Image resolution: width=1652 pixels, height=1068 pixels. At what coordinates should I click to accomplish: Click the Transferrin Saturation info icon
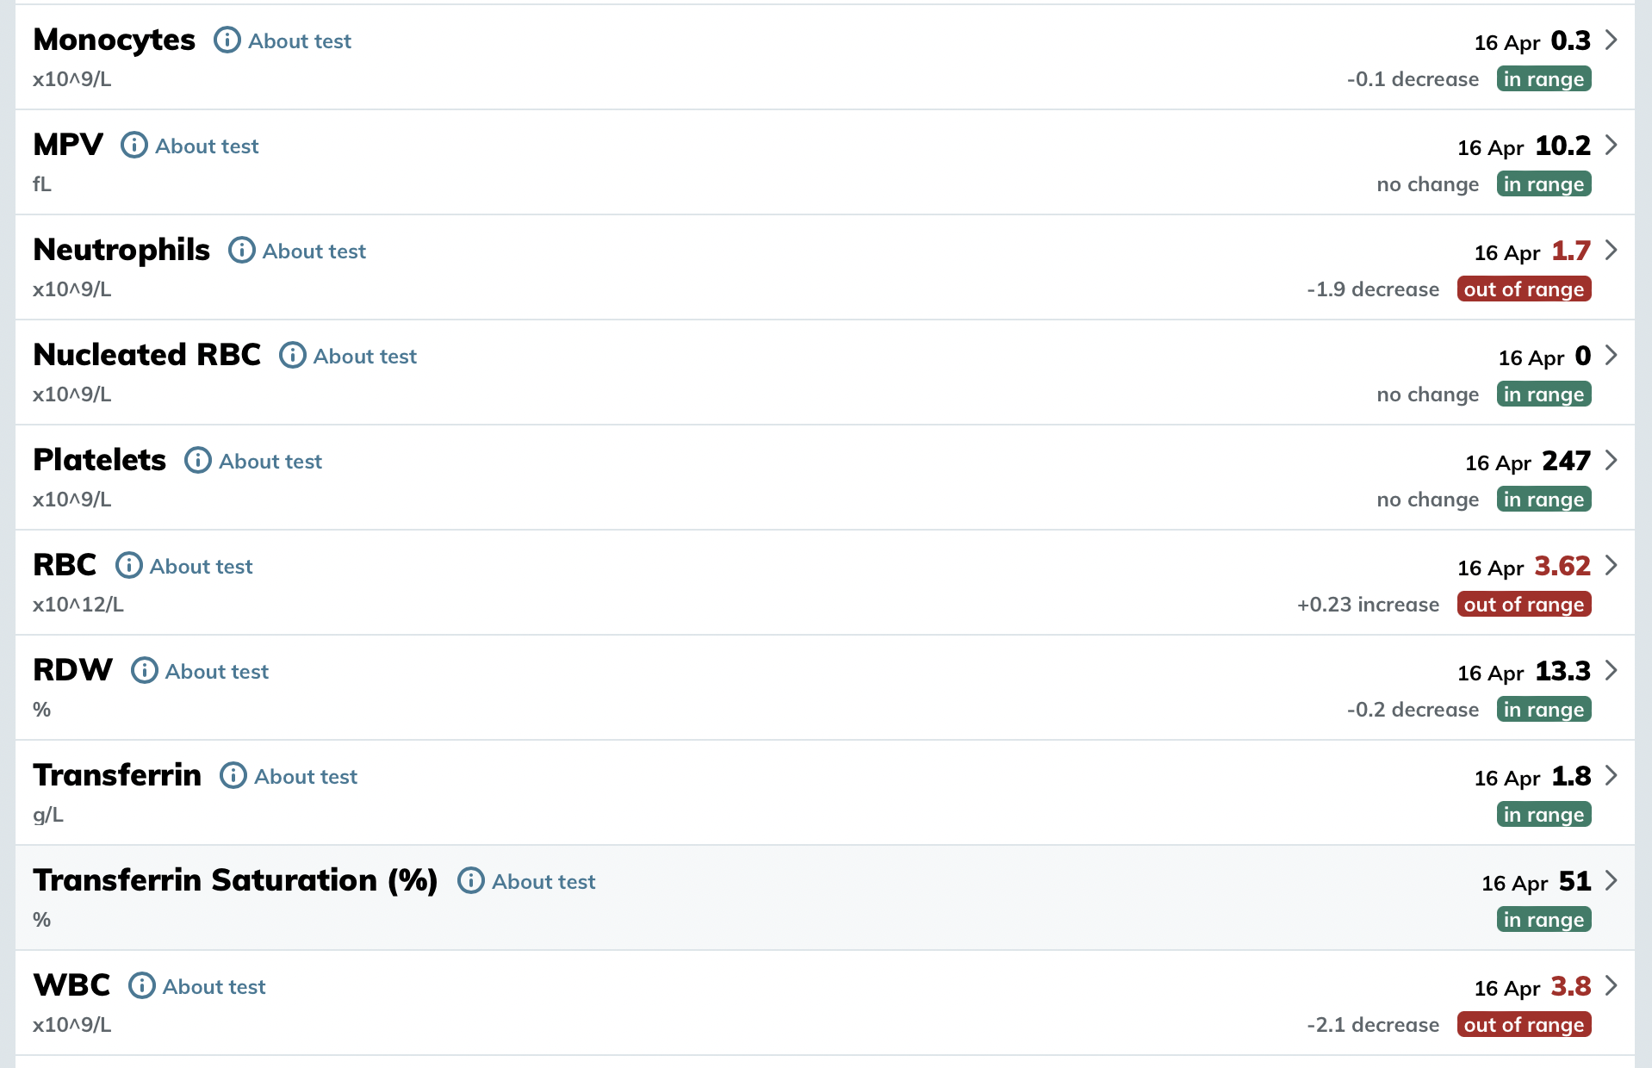click(x=470, y=881)
